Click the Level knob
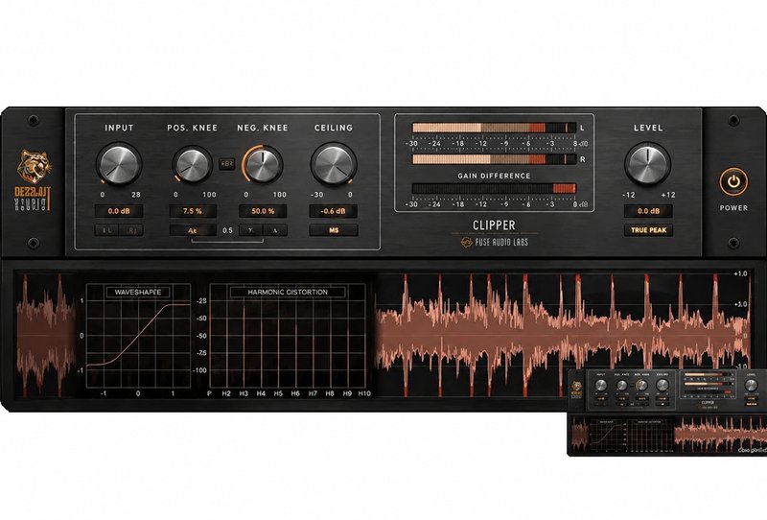 648,164
